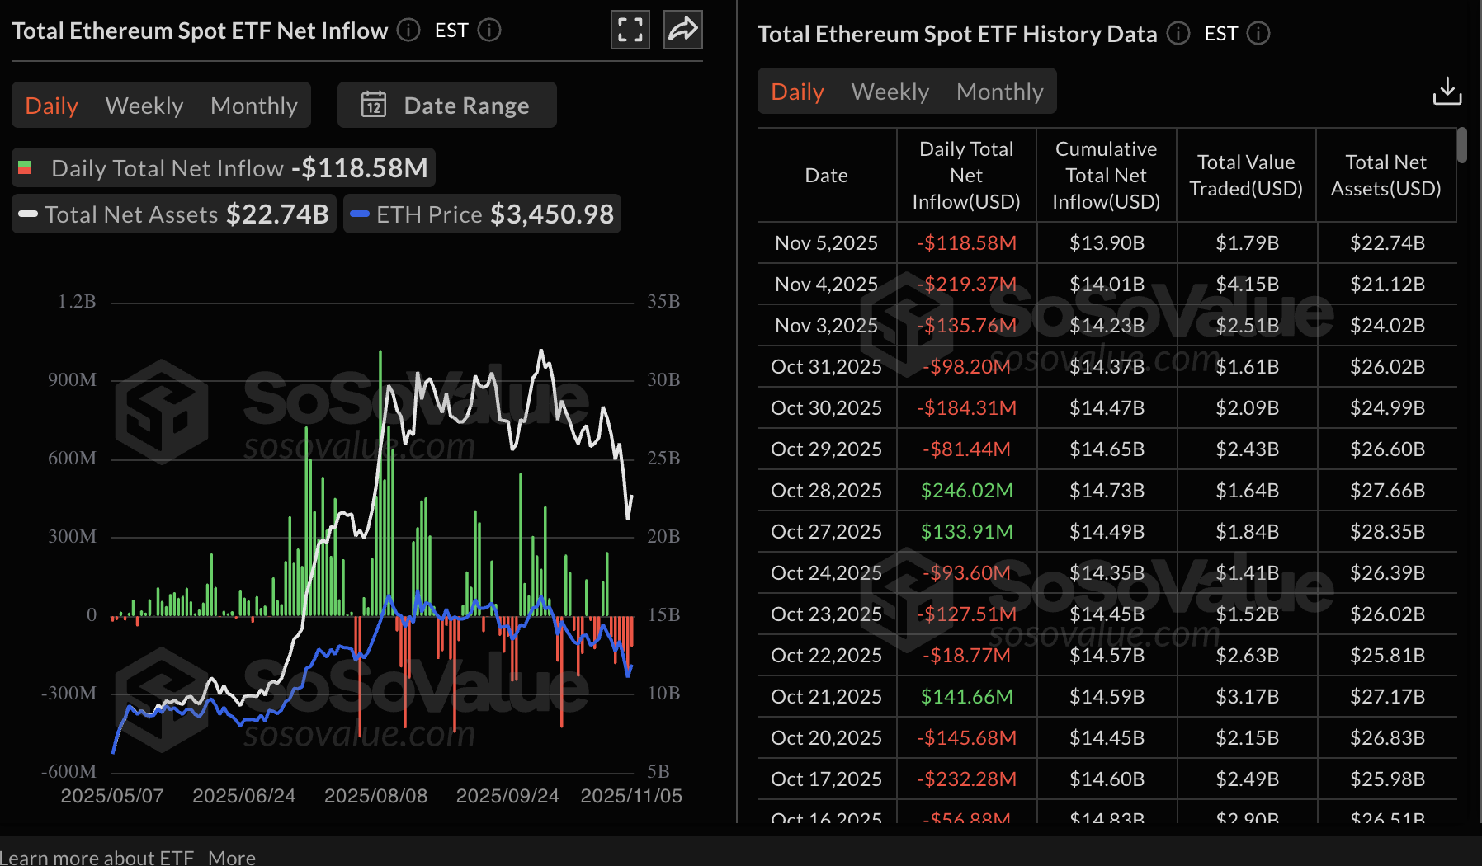Switch History Data table to Monthly
Viewport: 1482px width, 866px height.
coord(999,91)
